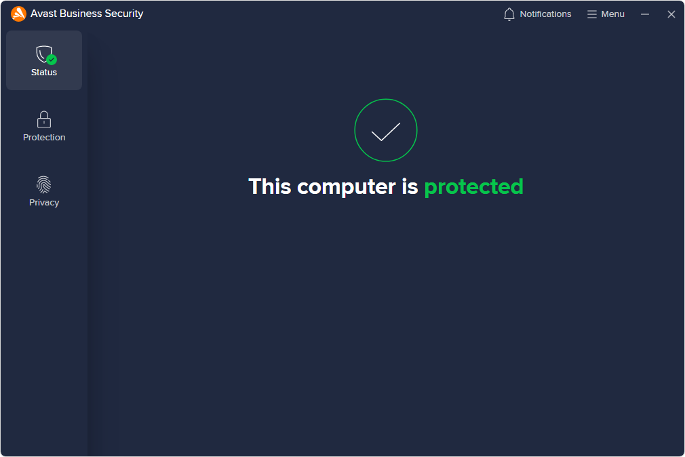Minimize the Avast window
Image resolution: width=685 pixels, height=457 pixels.
[x=645, y=14]
